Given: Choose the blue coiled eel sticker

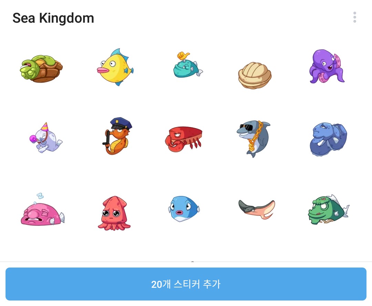Looking at the screenshot, I should pos(329,139).
